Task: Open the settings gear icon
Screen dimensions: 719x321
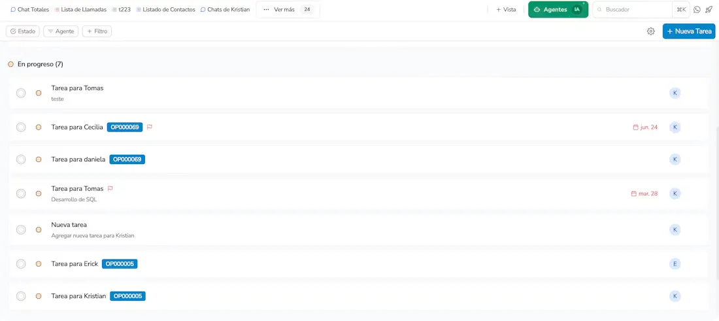Action: 650,31
